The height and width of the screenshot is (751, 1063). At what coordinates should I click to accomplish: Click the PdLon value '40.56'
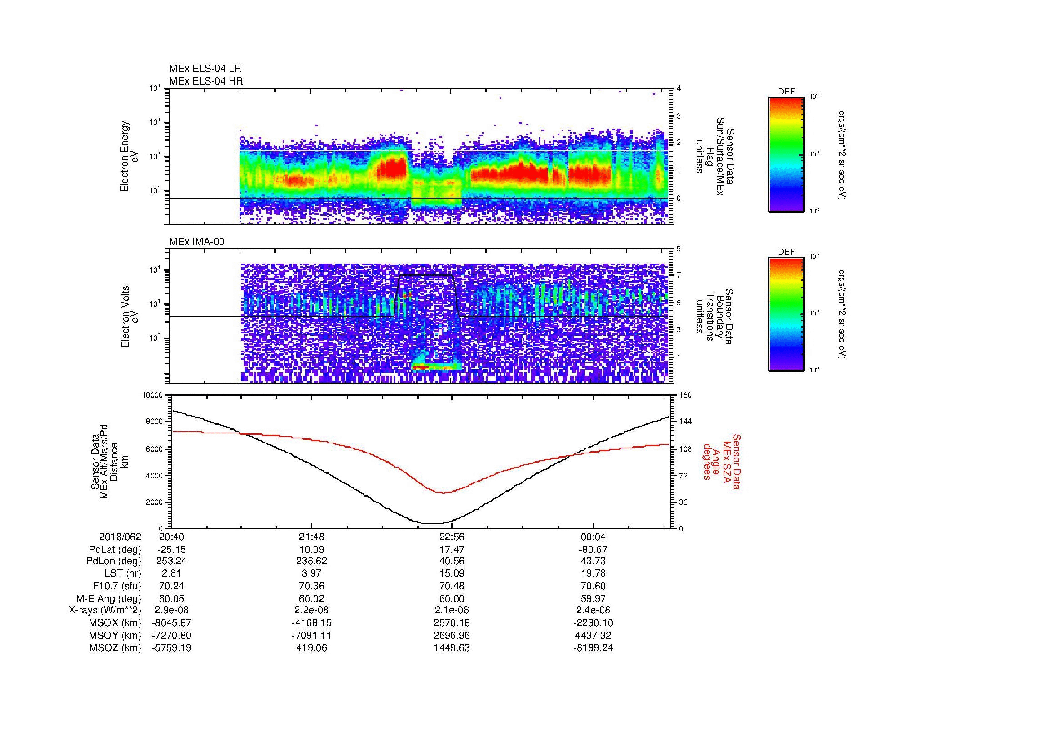tap(452, 561)
